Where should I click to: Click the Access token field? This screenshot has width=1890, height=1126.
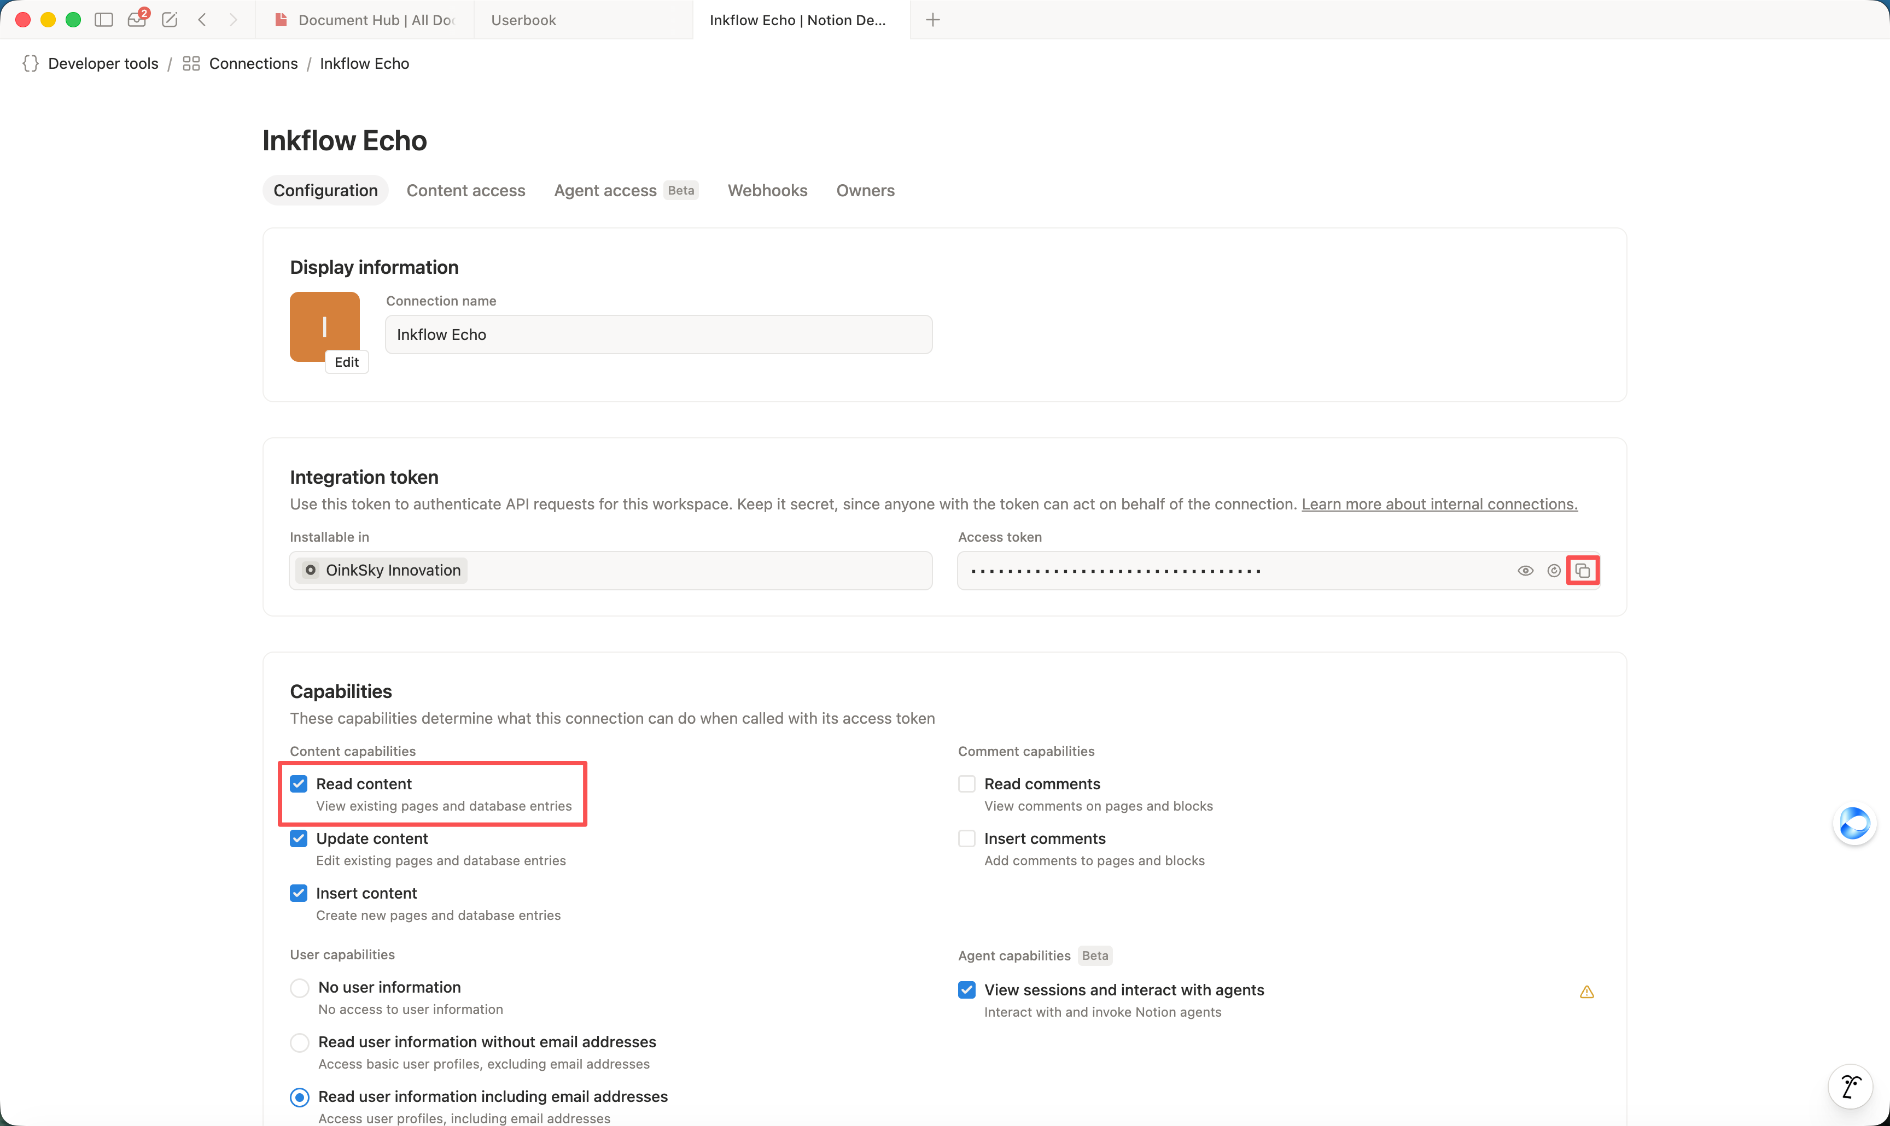[1278, 571]
